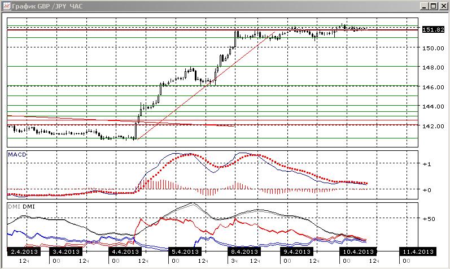
Task: Click the +1 MACD scale label
Action: coord(427,164)
